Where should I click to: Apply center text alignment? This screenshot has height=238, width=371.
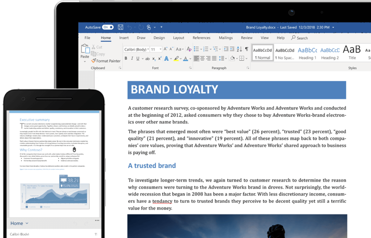202,58
